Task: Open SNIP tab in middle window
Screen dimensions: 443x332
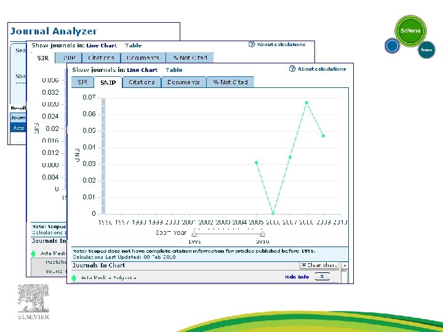Action: [x=69, y=58]
